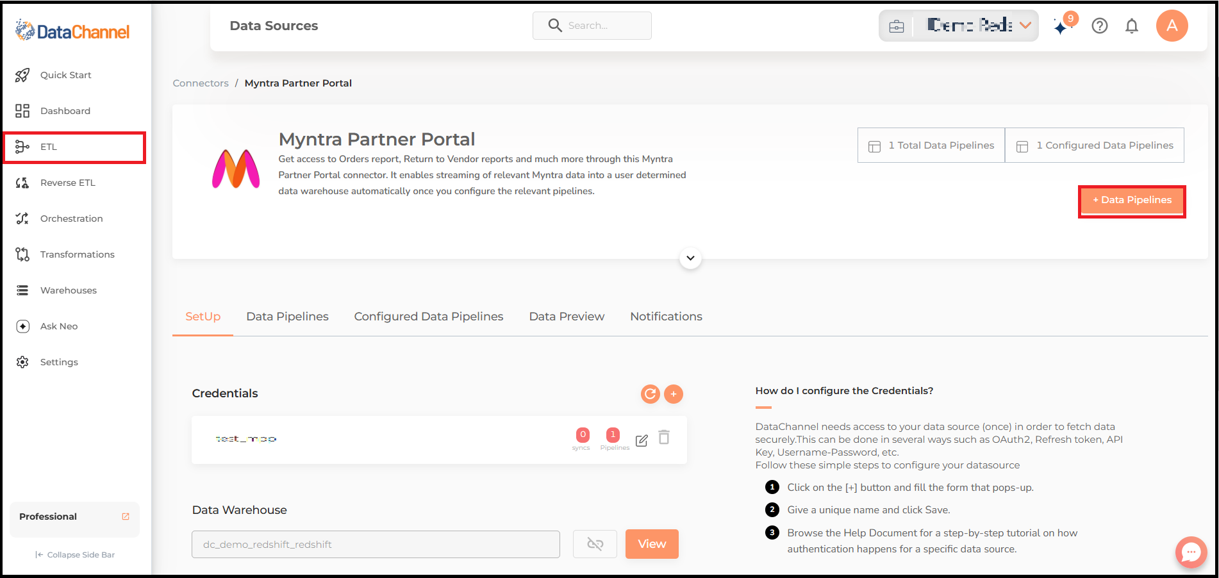Viewport: 1219px width, 578px height.
Task: Open the notifications bell icon
Action: [x=1132, y=26]
